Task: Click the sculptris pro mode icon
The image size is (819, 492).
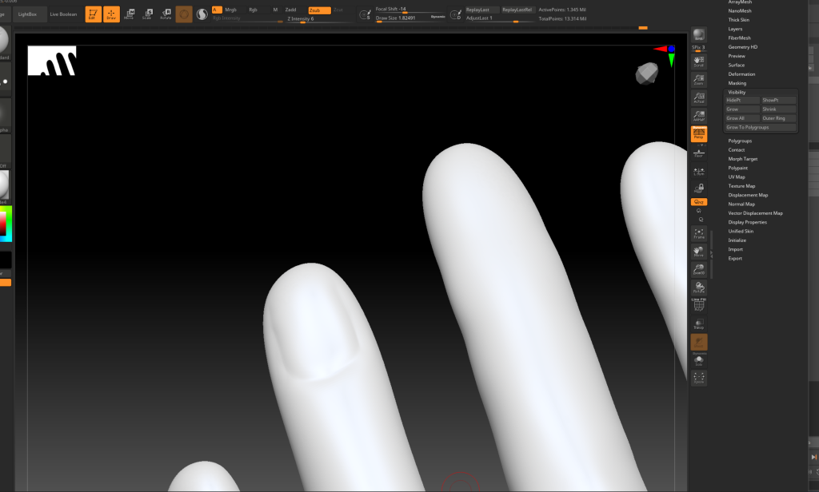Action: (202, 14)
